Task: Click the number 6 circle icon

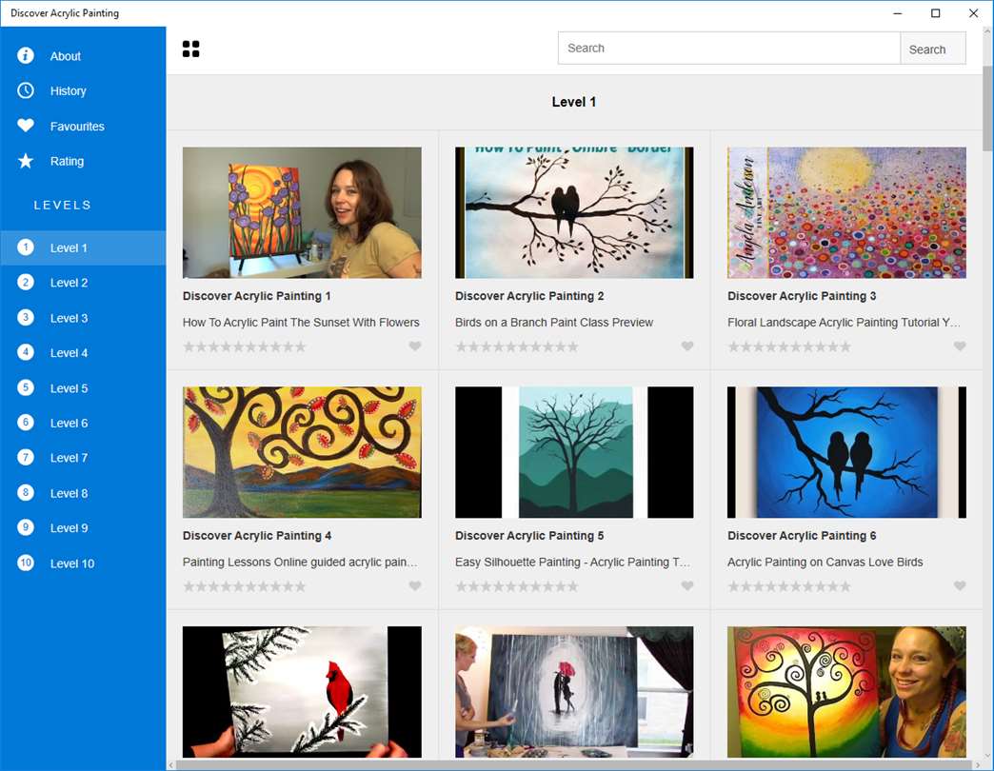Action: 26,422
